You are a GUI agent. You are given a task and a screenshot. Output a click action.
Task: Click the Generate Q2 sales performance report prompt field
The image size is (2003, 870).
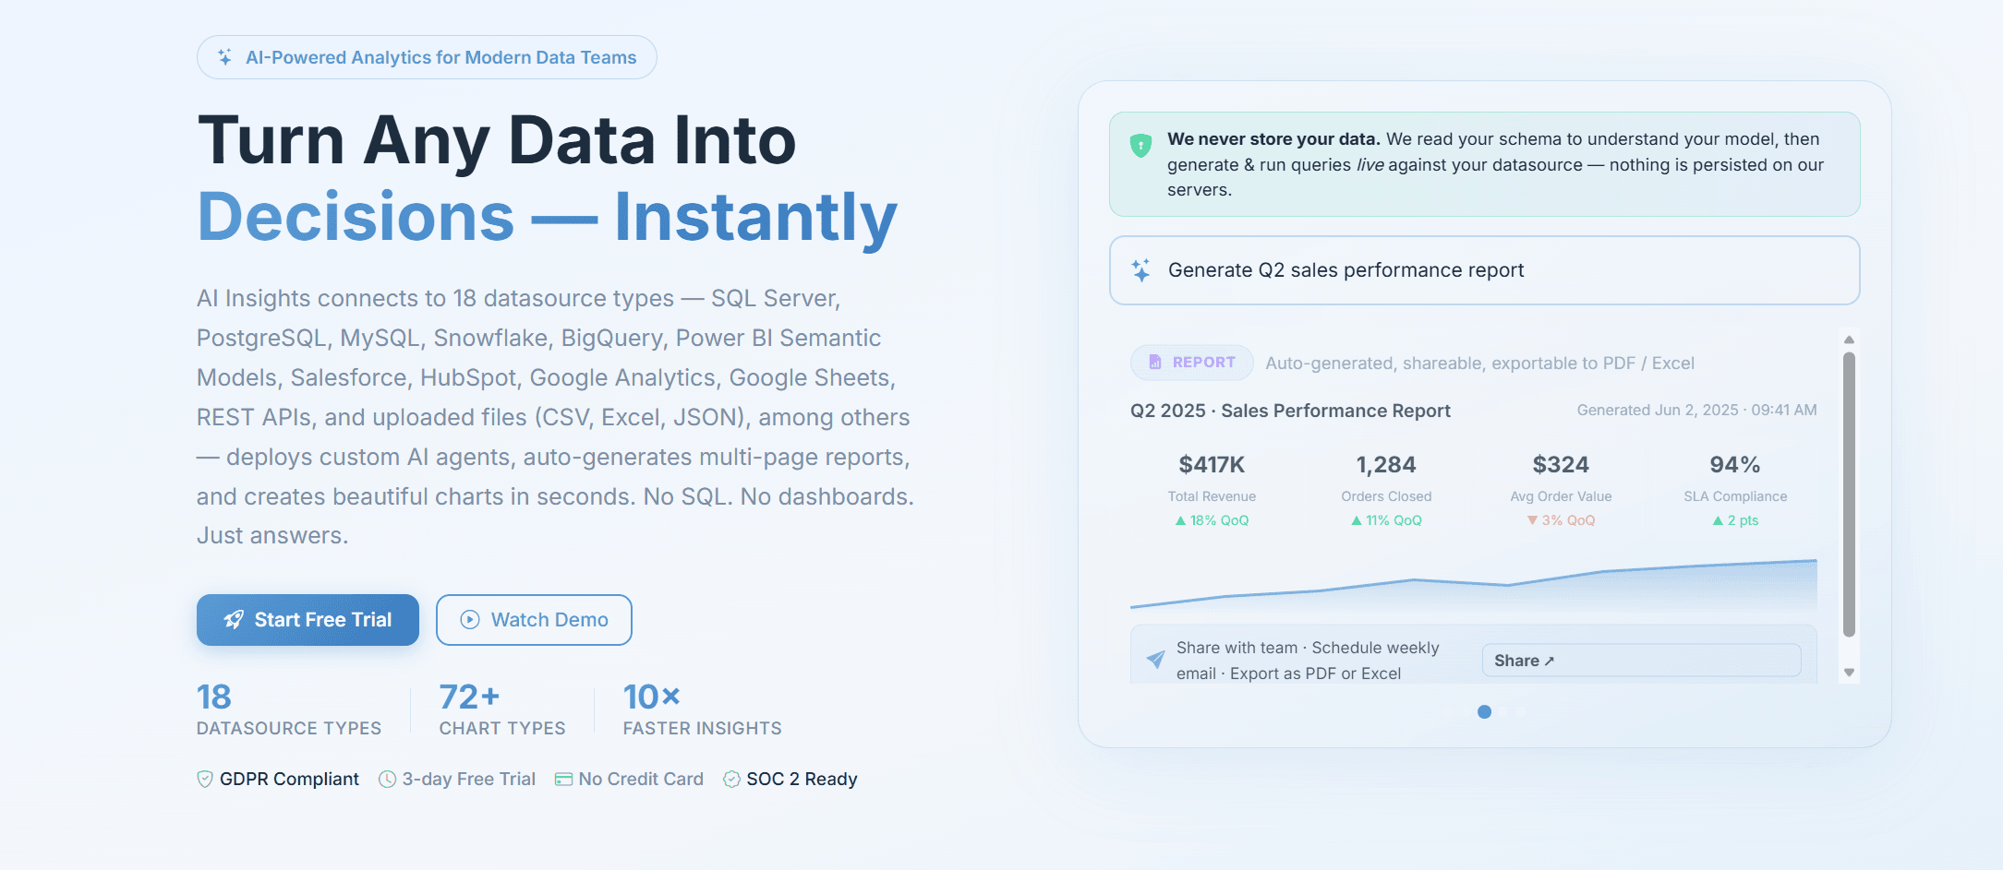point(1484,270)
